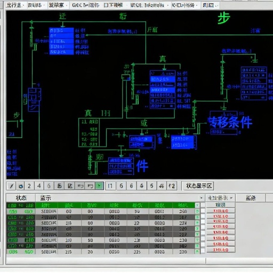Screen dimensions: 273x273
Task: Select the 状态 column header
Action: point(21,198)
